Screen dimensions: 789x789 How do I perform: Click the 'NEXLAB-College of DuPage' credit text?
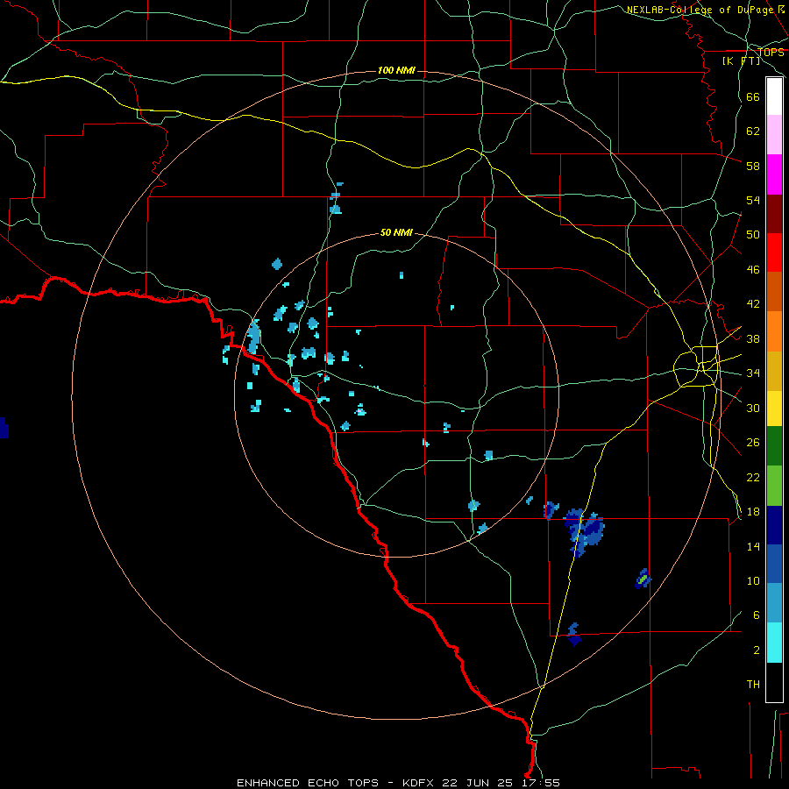(700, 10)
